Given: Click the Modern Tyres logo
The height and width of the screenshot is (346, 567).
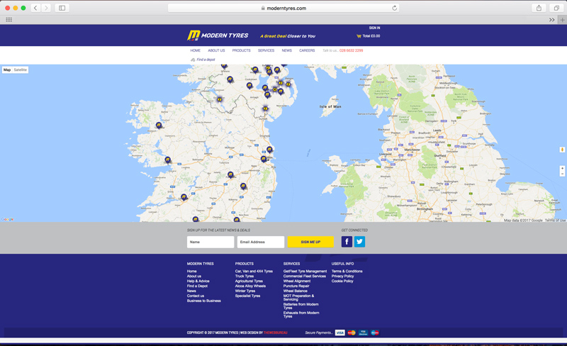Looking at the screenshot, I should [x=218, y=35].
